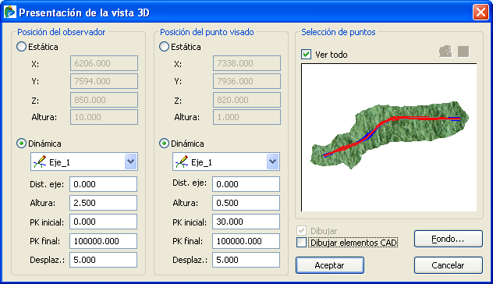Select Estática for Posición del punto visado

[164, 47]
